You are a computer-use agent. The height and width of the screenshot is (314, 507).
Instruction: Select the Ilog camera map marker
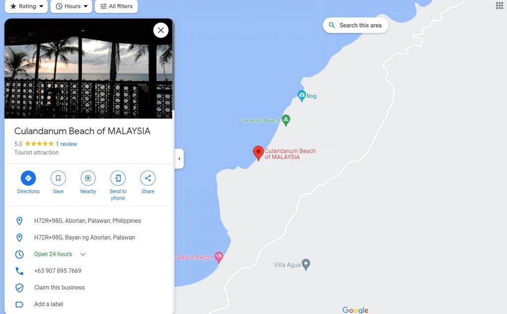click(302, 96)
